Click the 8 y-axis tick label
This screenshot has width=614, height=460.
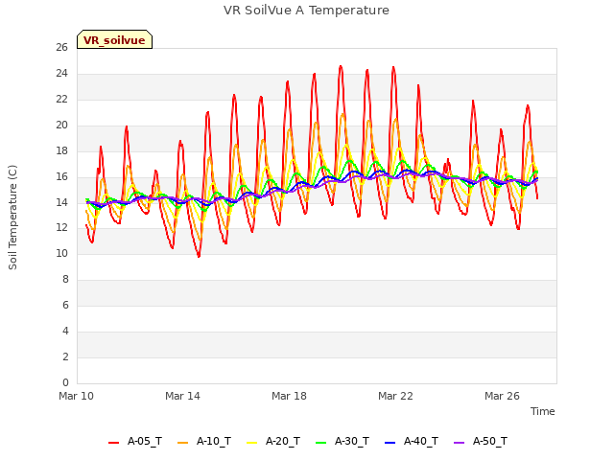[65, 279]
